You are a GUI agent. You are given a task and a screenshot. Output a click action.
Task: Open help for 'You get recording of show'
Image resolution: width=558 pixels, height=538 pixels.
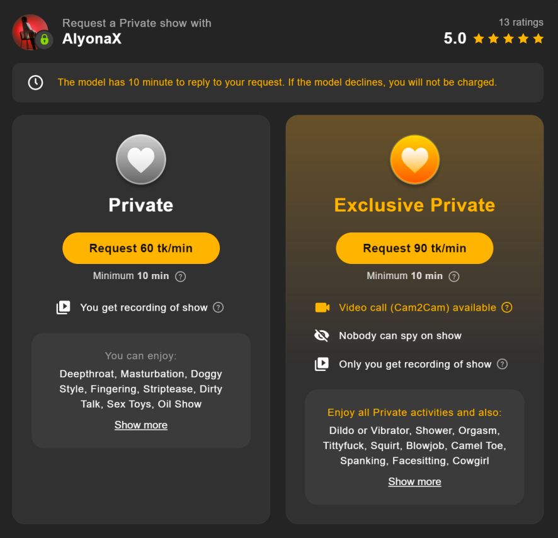218,307
